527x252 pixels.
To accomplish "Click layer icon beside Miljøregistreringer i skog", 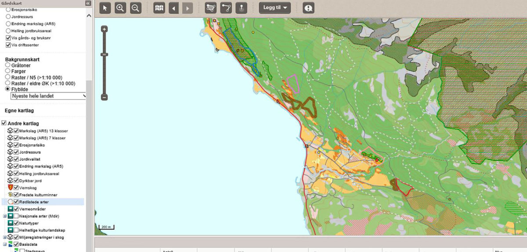I will coord(10,237).
